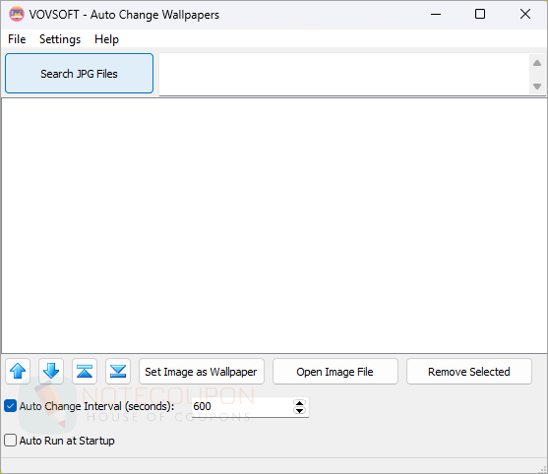
Task: Click into the interval seconds field
Action: click(x=242, y=406)
